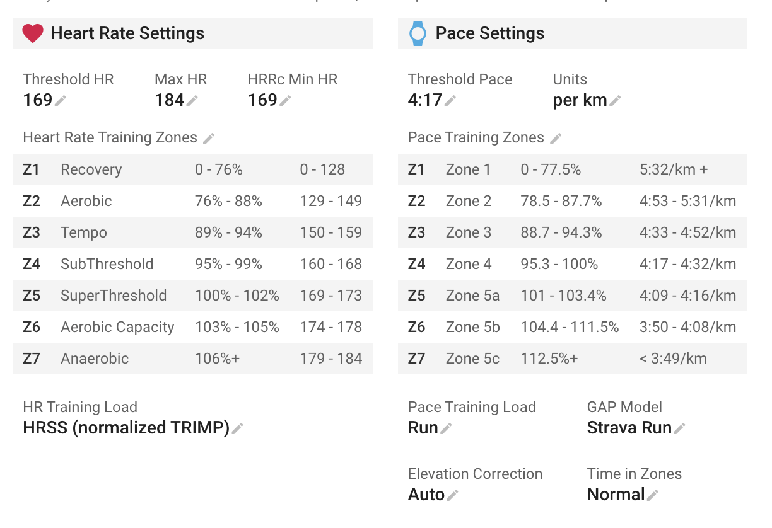This screenshot has width=772, height=528.
Task: Edit HRRc Min HR using pencil icon
Action: [x=285, y=101]
